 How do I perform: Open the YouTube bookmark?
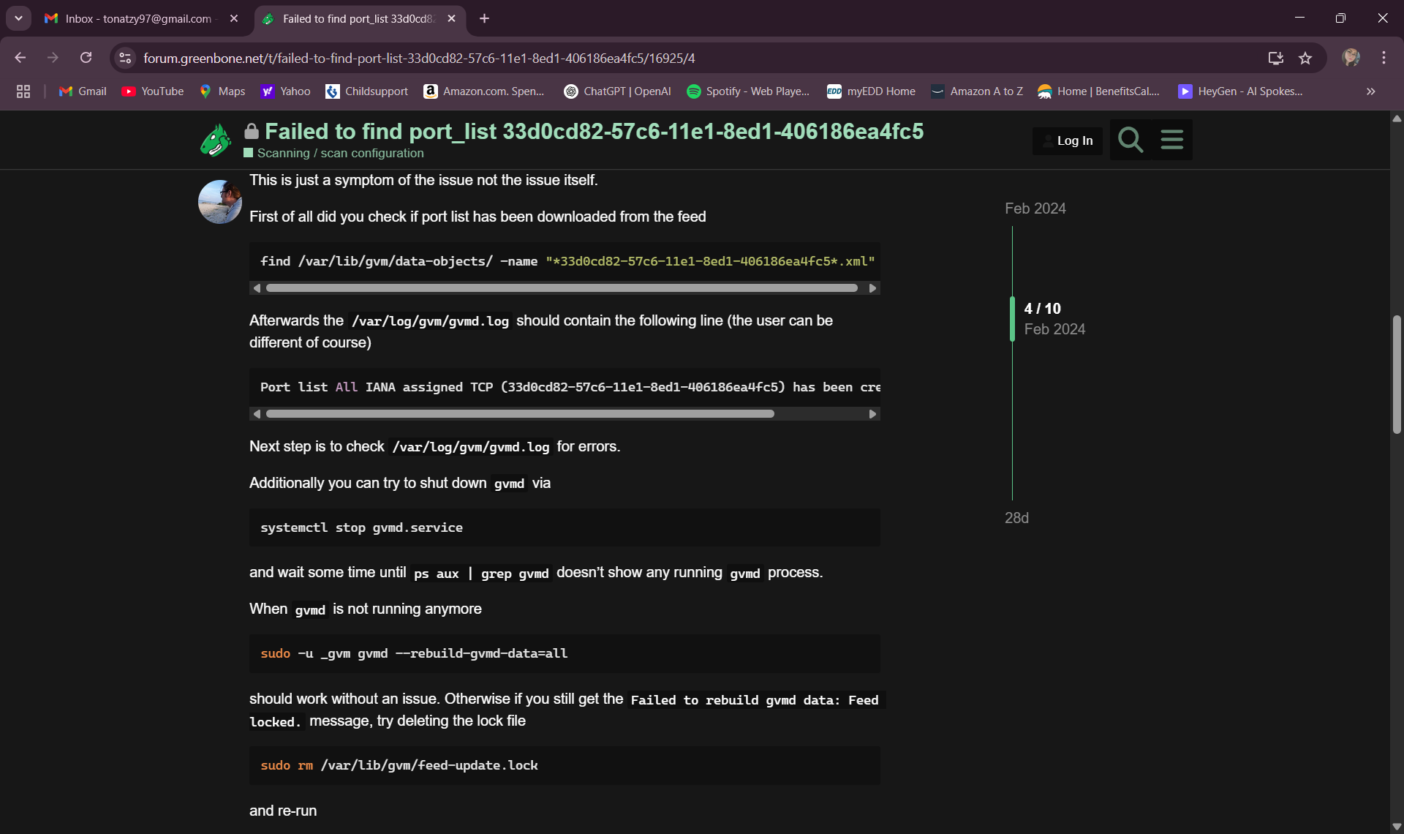pos(153,91)
